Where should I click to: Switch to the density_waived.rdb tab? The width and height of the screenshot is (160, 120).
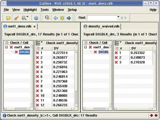coord(102,26)
